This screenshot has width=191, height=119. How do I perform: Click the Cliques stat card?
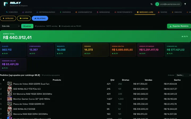pyautogui.click(x=13, y=50)
